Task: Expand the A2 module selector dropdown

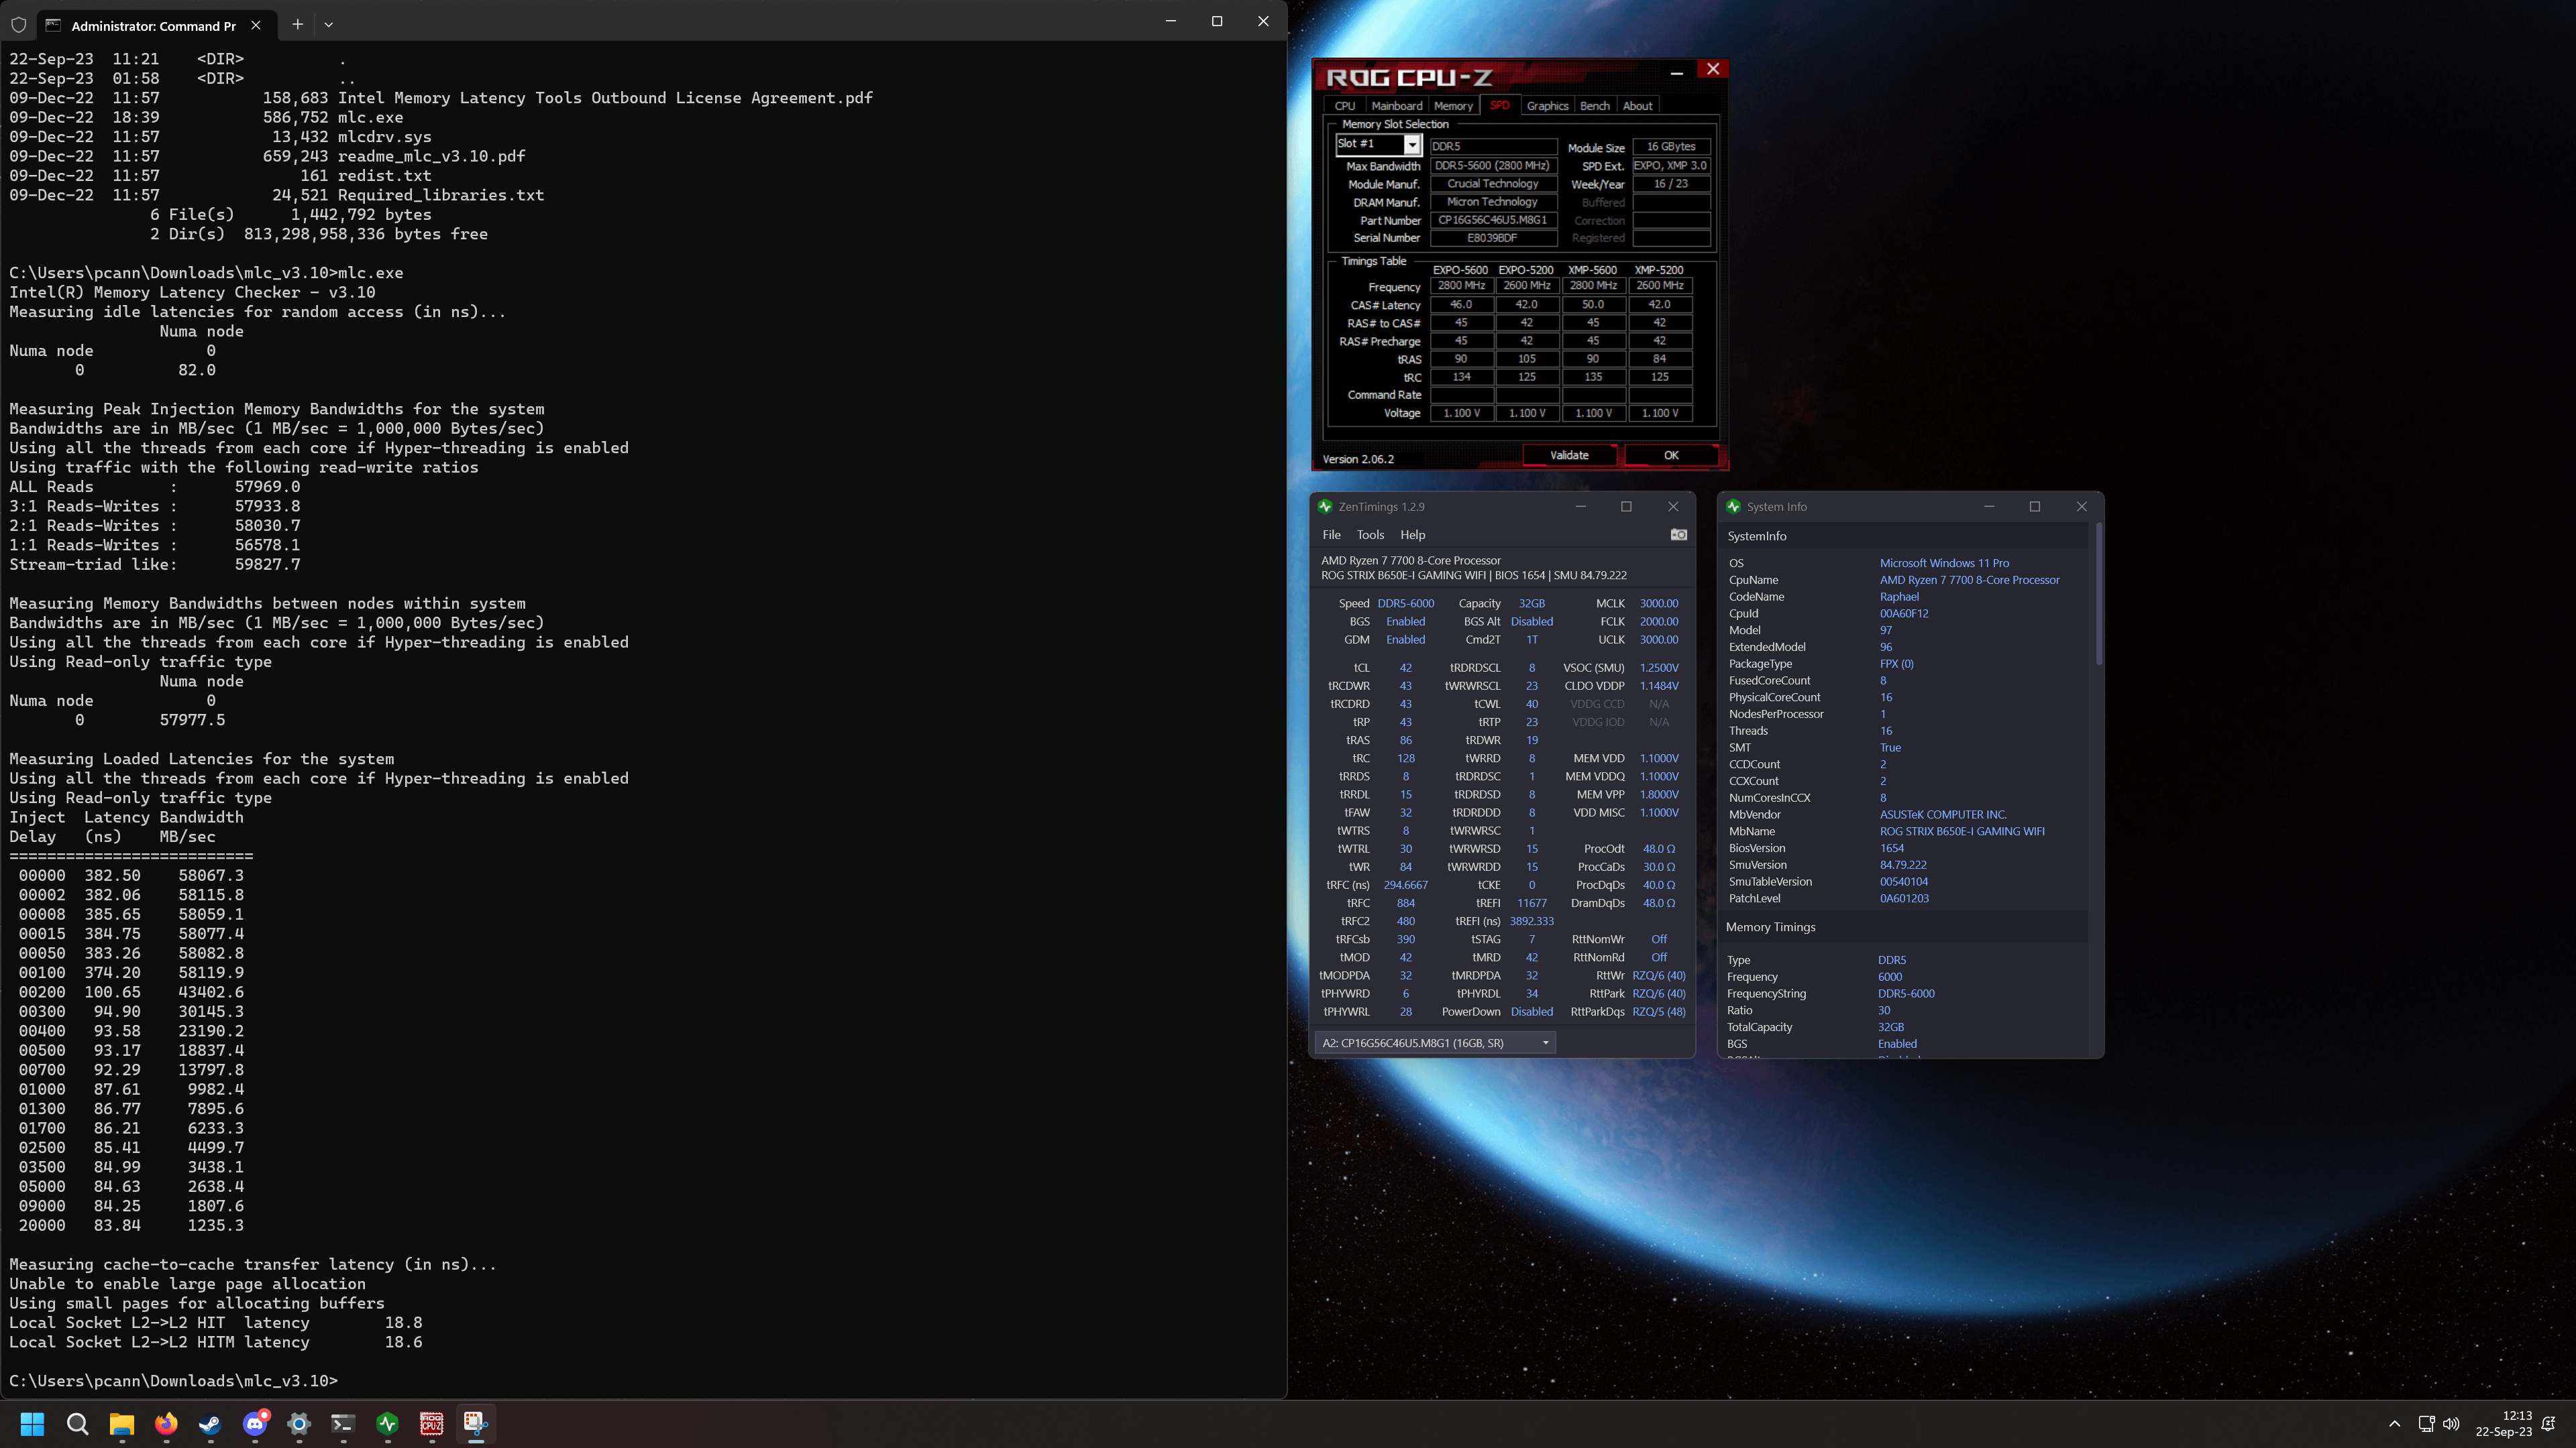Action: point(1545,1042)
